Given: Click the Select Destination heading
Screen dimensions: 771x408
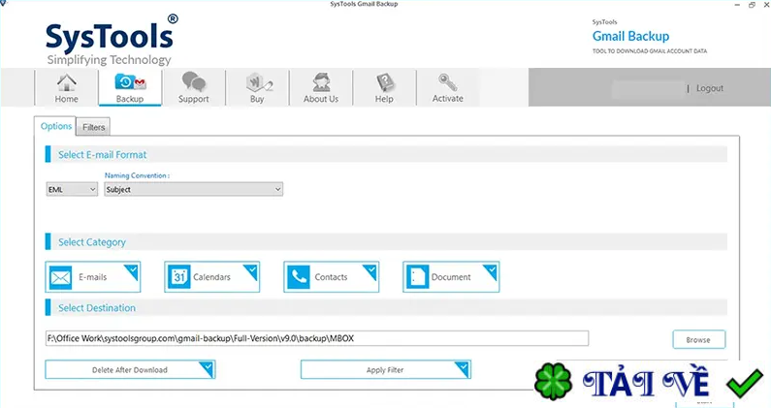Looking at the screenshot, I should click(97, 308).
